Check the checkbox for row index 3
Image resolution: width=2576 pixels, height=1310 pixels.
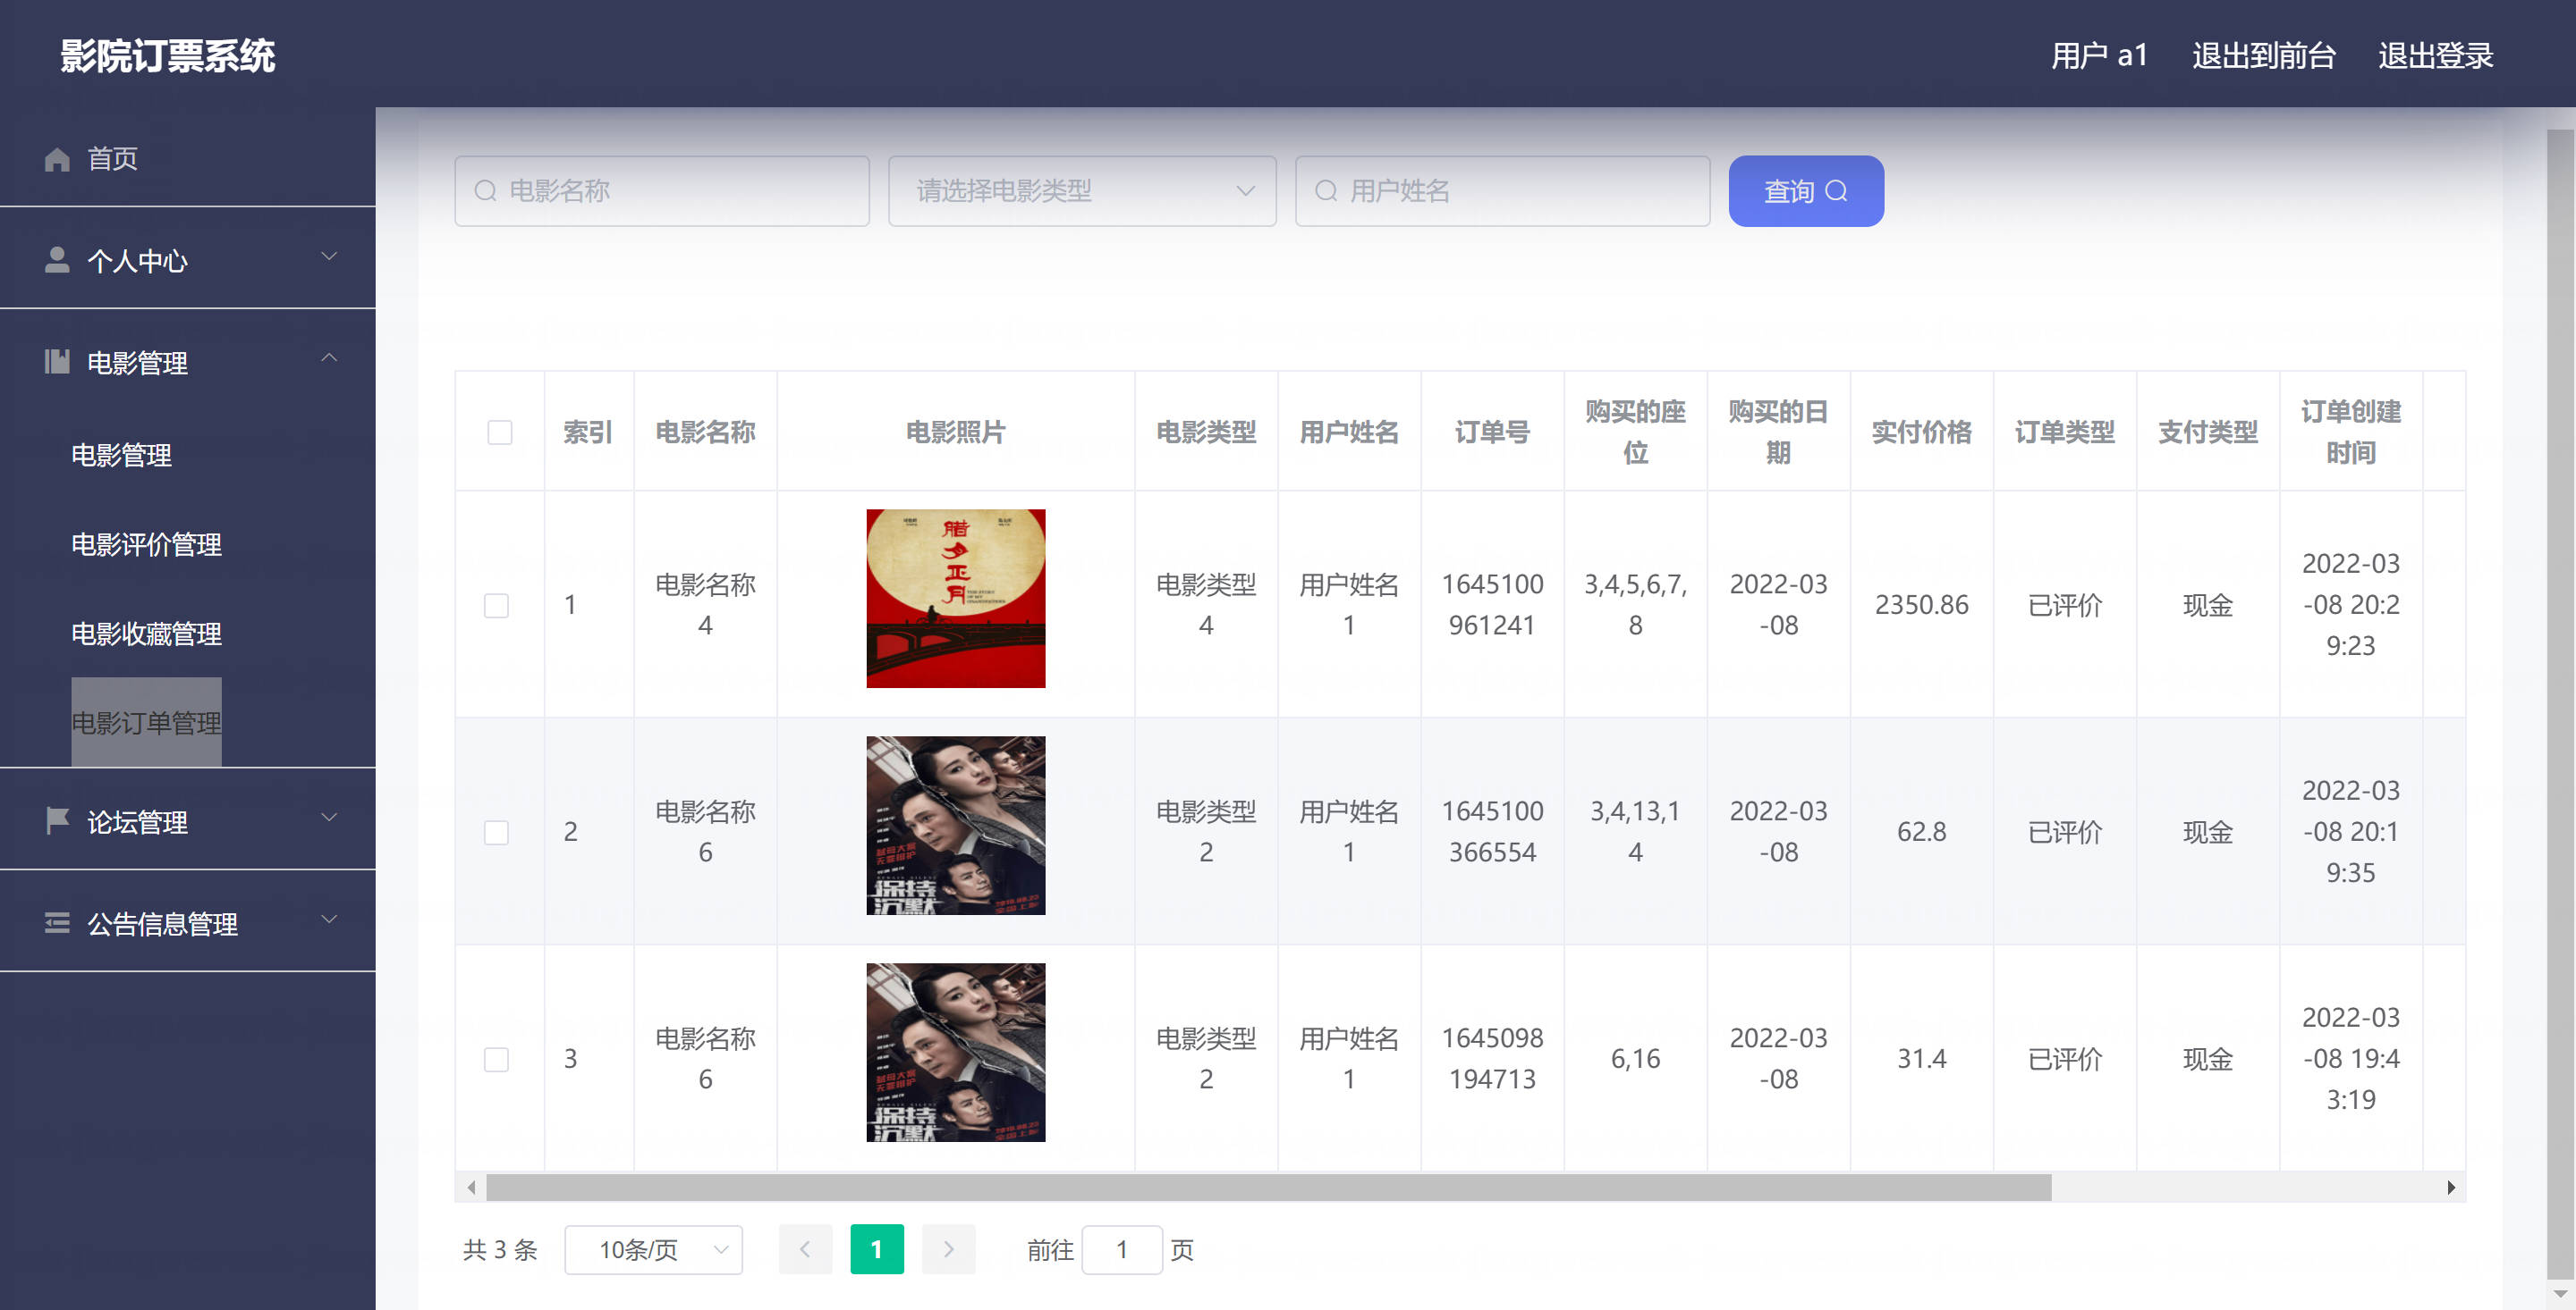(497, 1059)
